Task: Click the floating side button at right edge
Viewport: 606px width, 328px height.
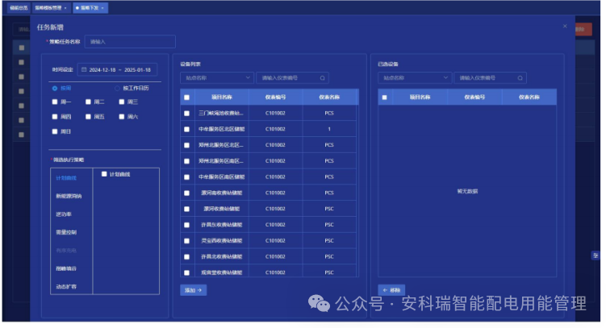Action: click(x=596, y=255)
